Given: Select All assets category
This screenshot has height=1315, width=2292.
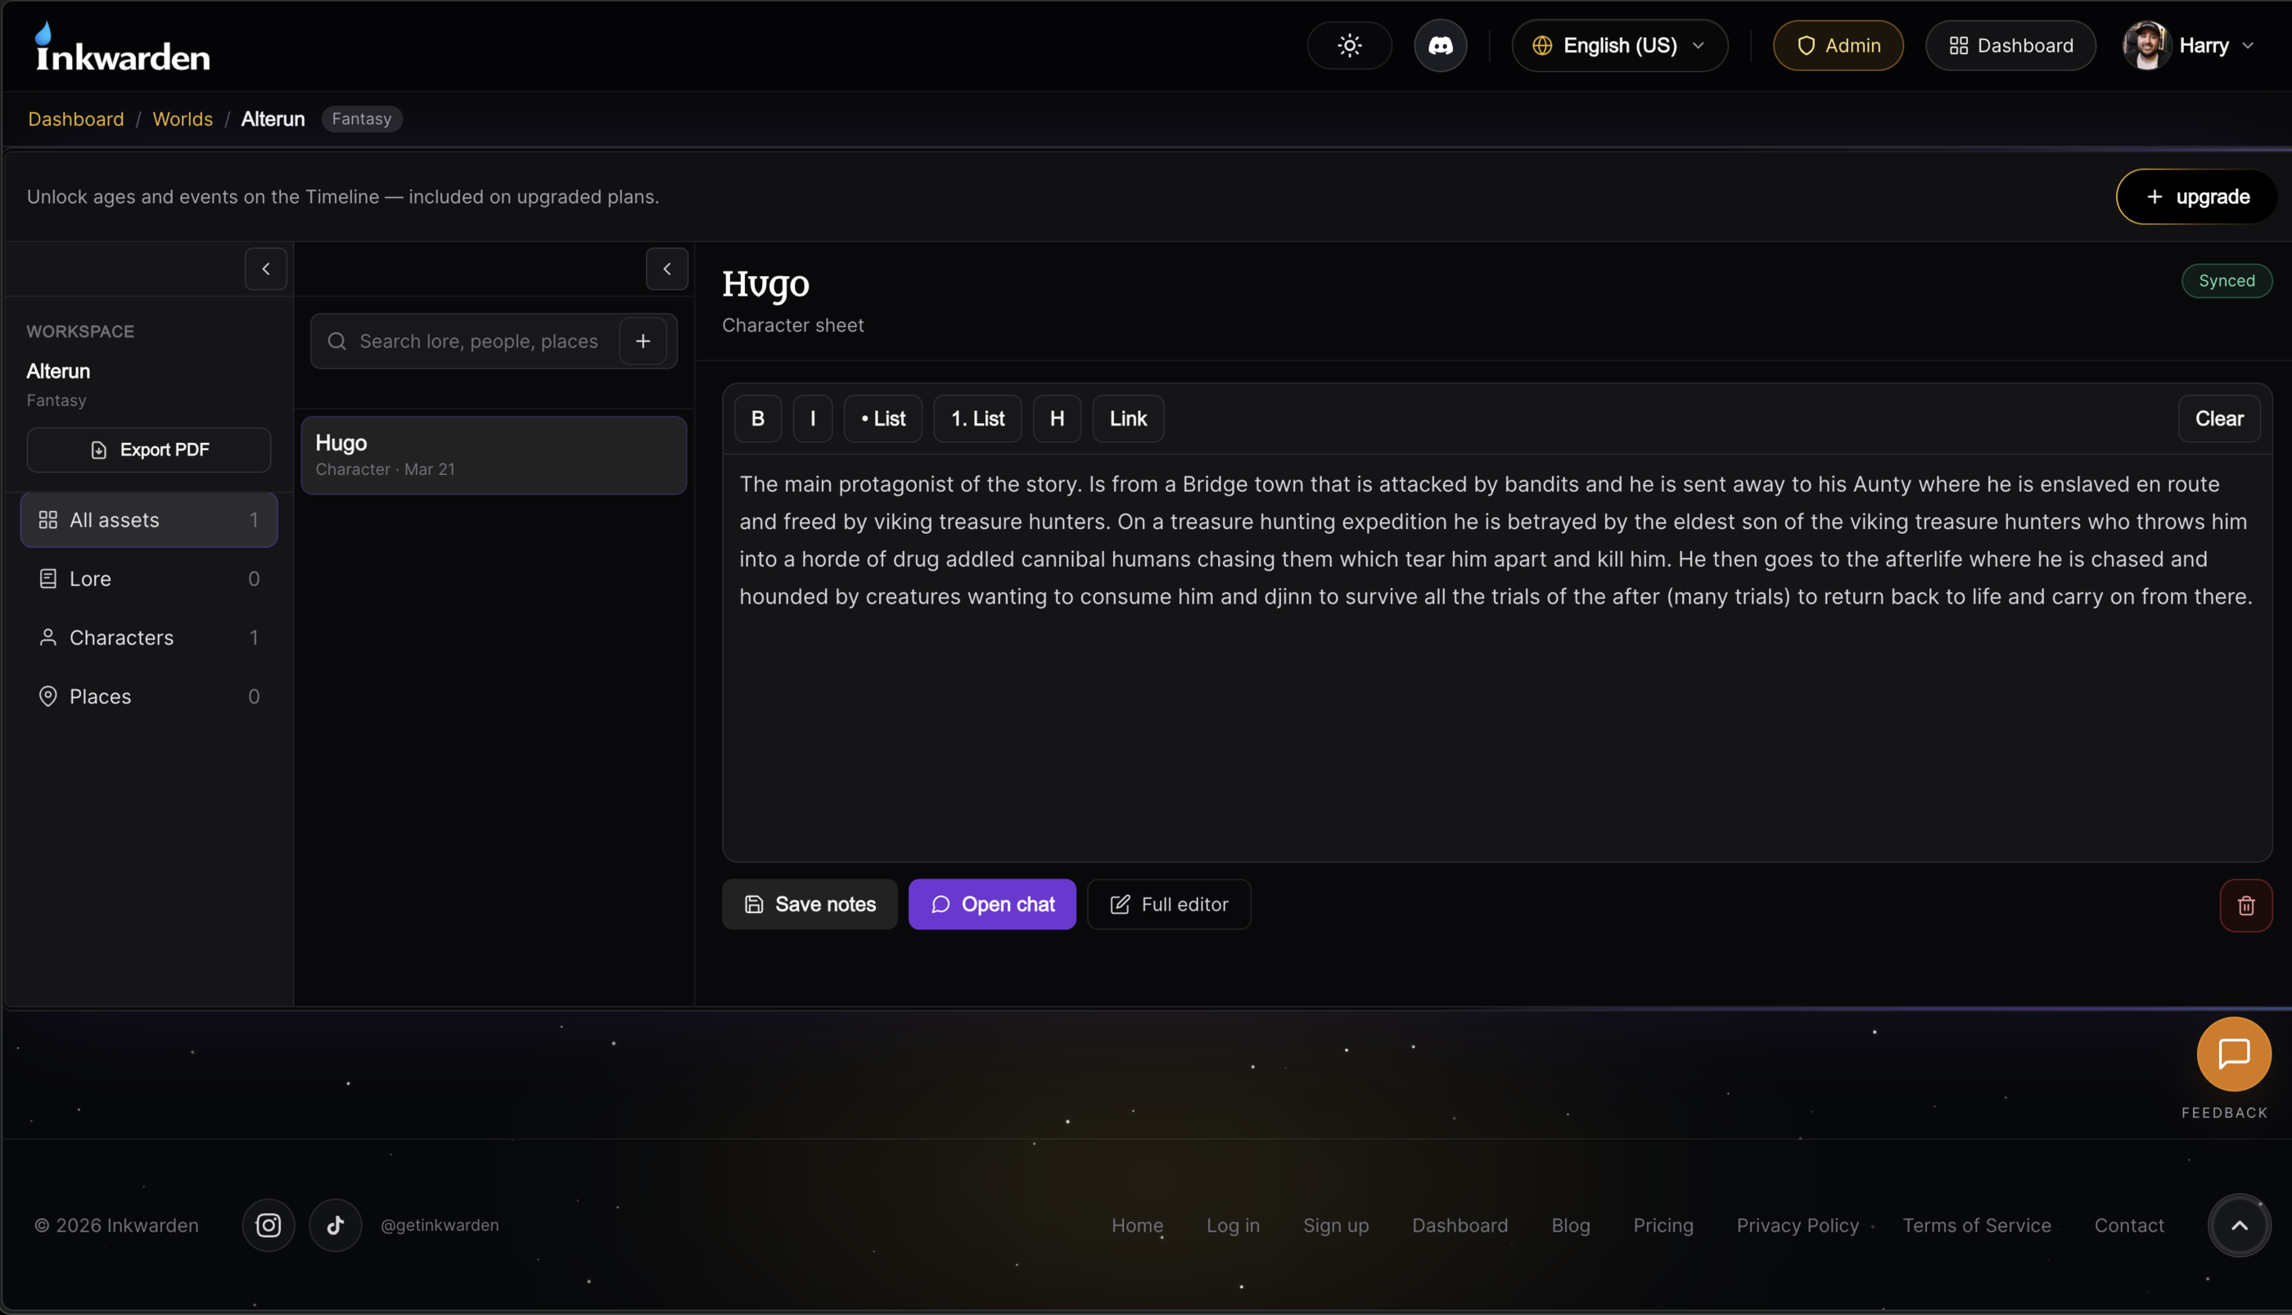Looking at the screenshot, I should 149,520.
